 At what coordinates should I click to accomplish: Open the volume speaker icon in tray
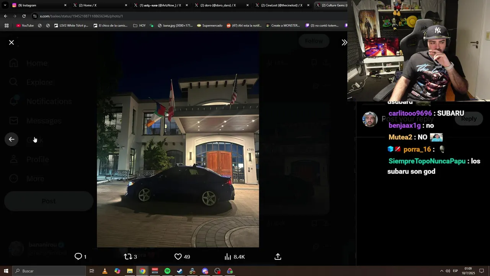point(448,271)
